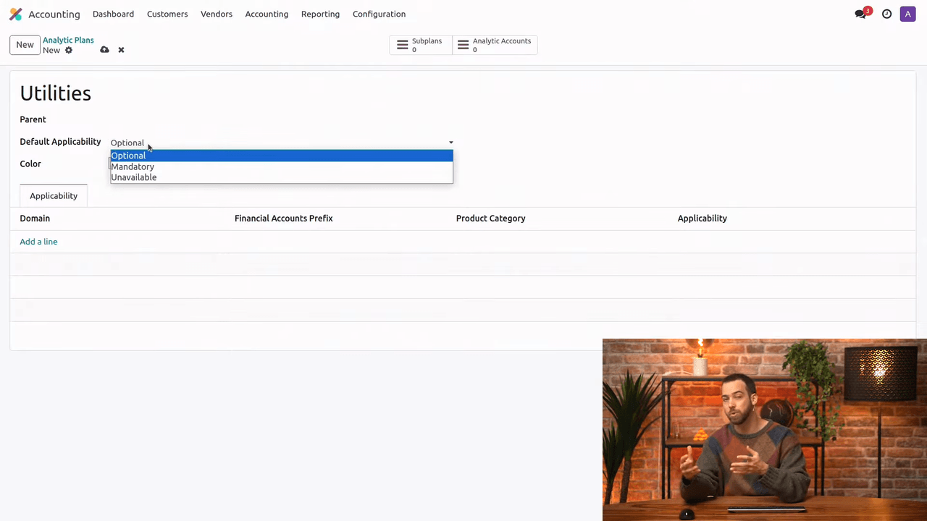
Task: Open the activities clock icon
Action: [886, 14]
